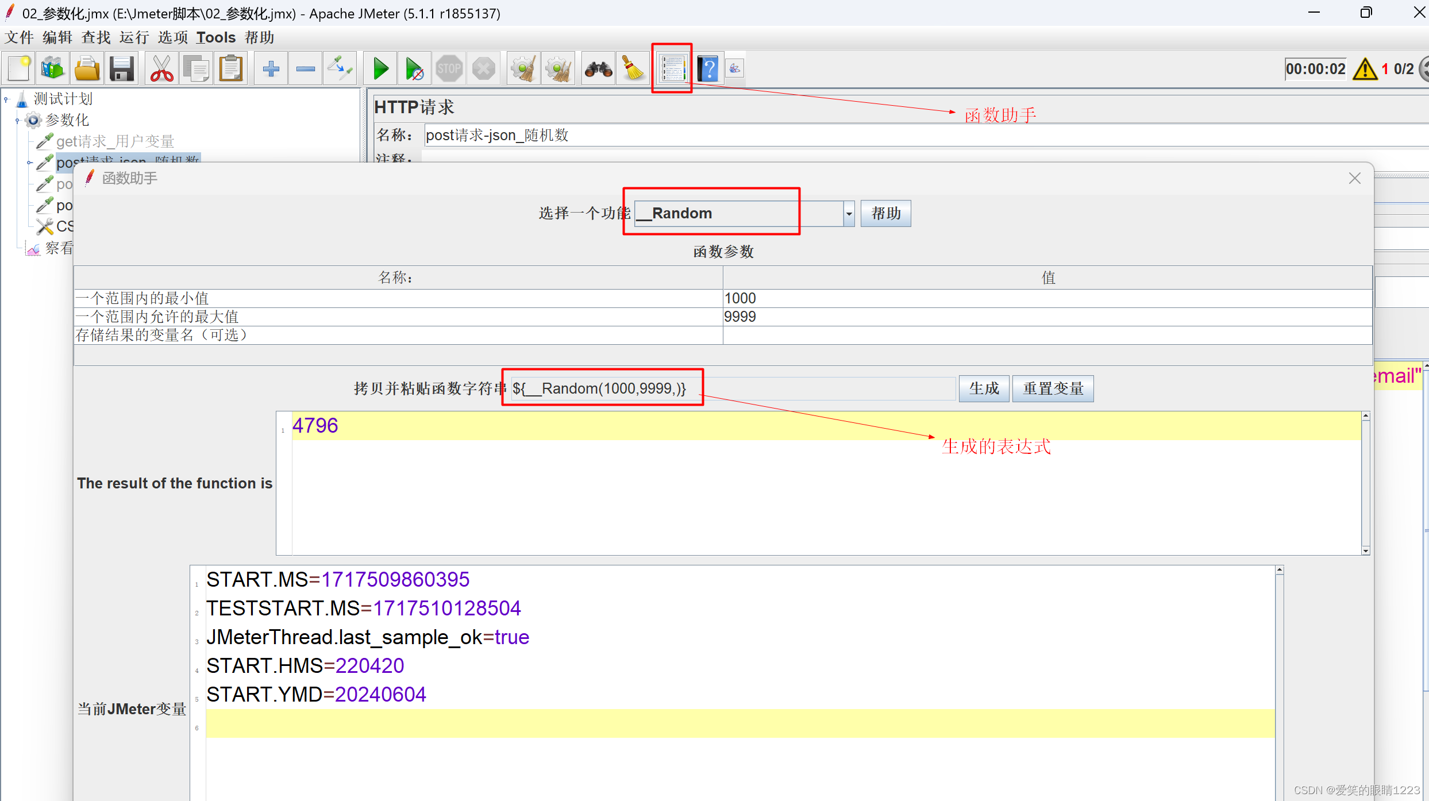Image resolution: width=1429 pixels, height=801 pixels.
Task: Open the 运行 menu
Action: click(x=134, y=37)
